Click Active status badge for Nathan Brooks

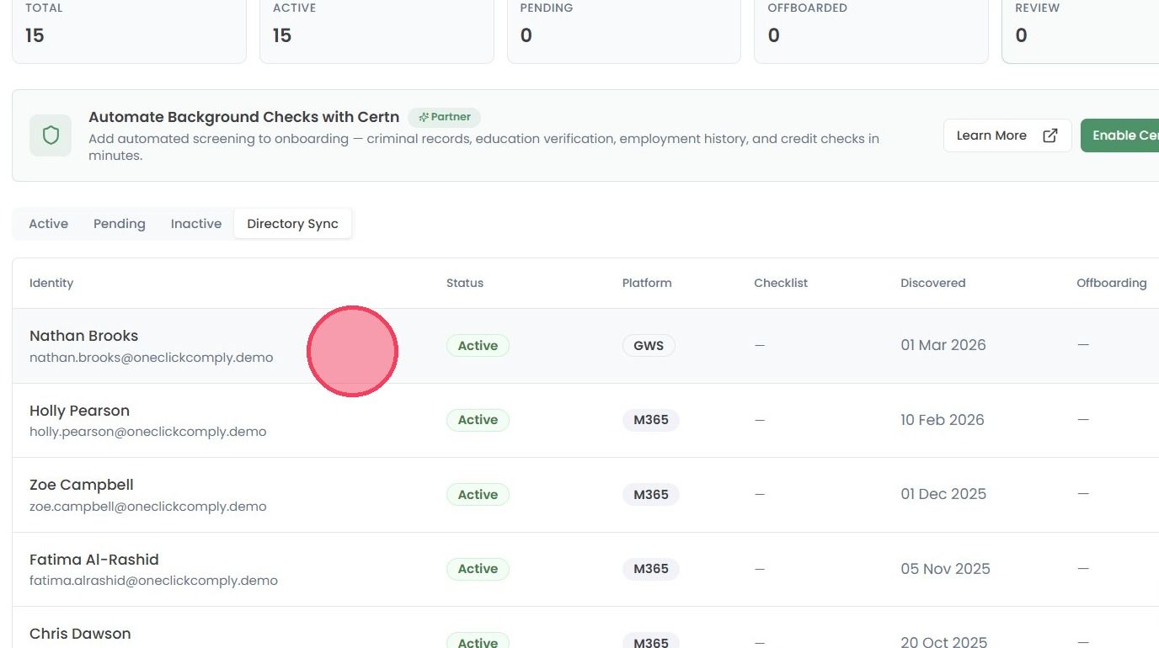click(478, 346)
